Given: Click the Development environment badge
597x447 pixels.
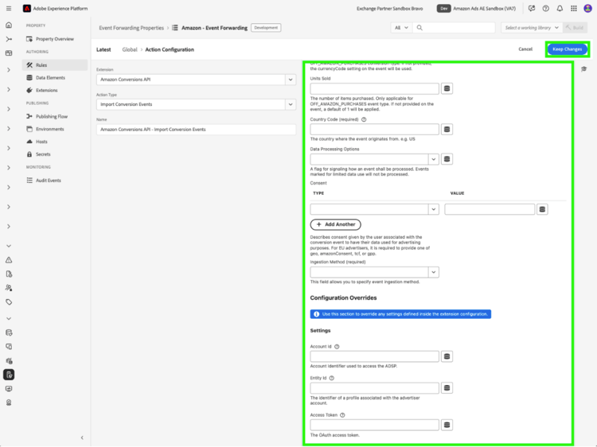Looking at the screenshot, I should (x=266, y=28).
